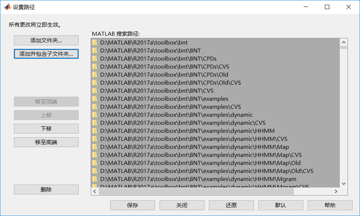Select path ending in HHMM\Map\Old
This screenshot has width=360, height=216.
tap(200, 163)
